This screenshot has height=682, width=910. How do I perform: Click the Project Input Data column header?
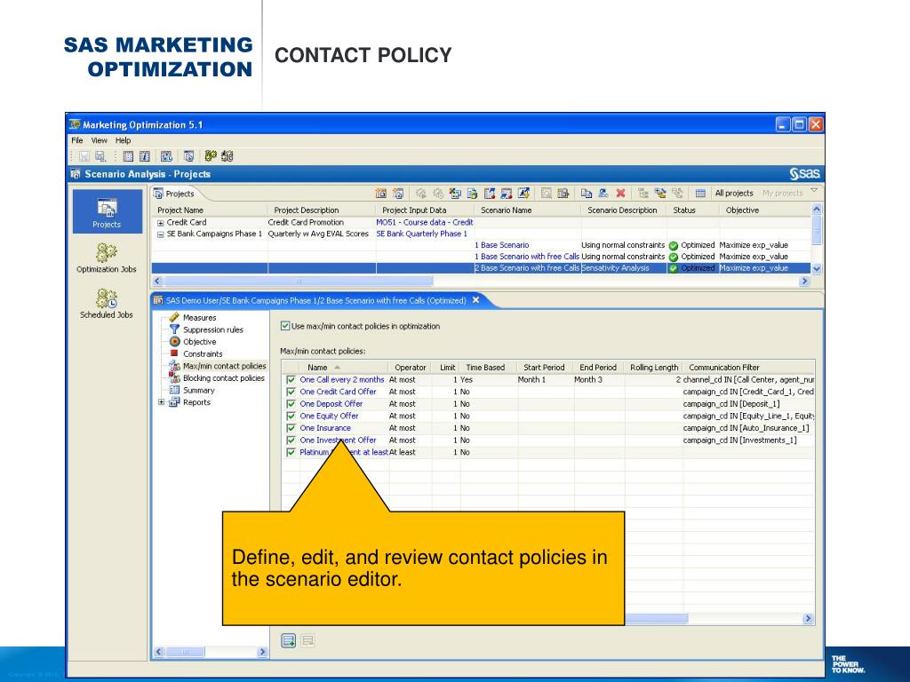414,210
